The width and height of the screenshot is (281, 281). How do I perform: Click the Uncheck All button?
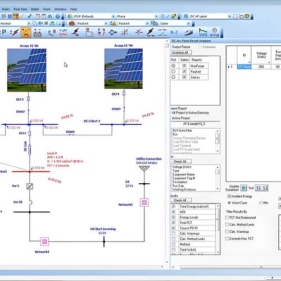point(181,53)
